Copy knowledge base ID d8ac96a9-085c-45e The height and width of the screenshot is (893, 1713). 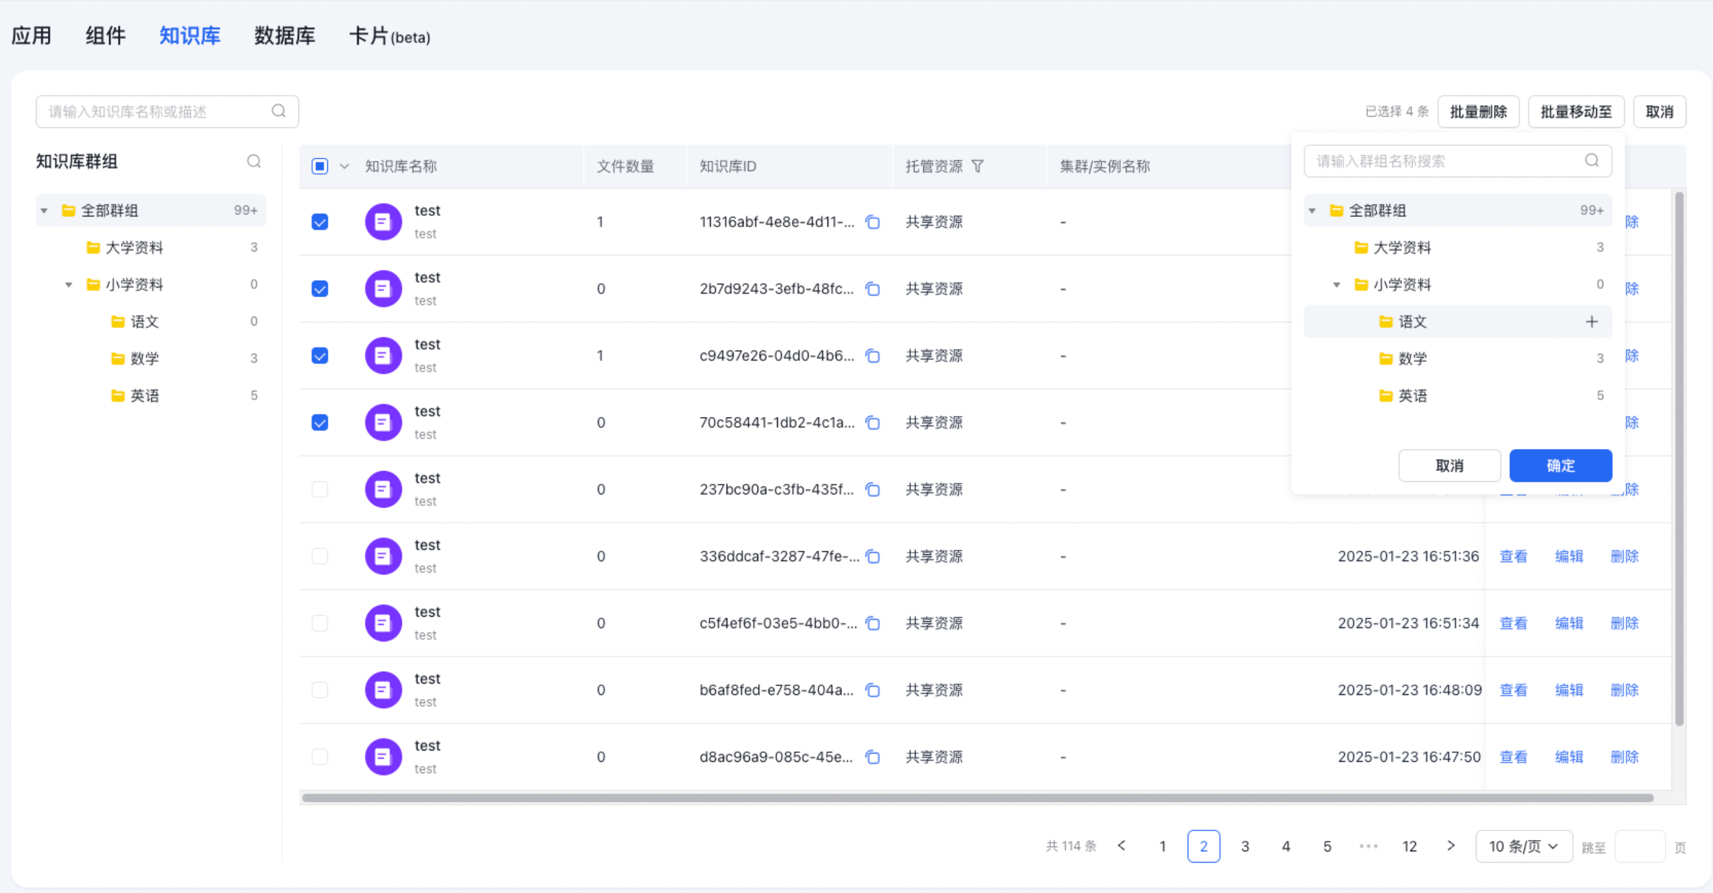click(872, 757)
